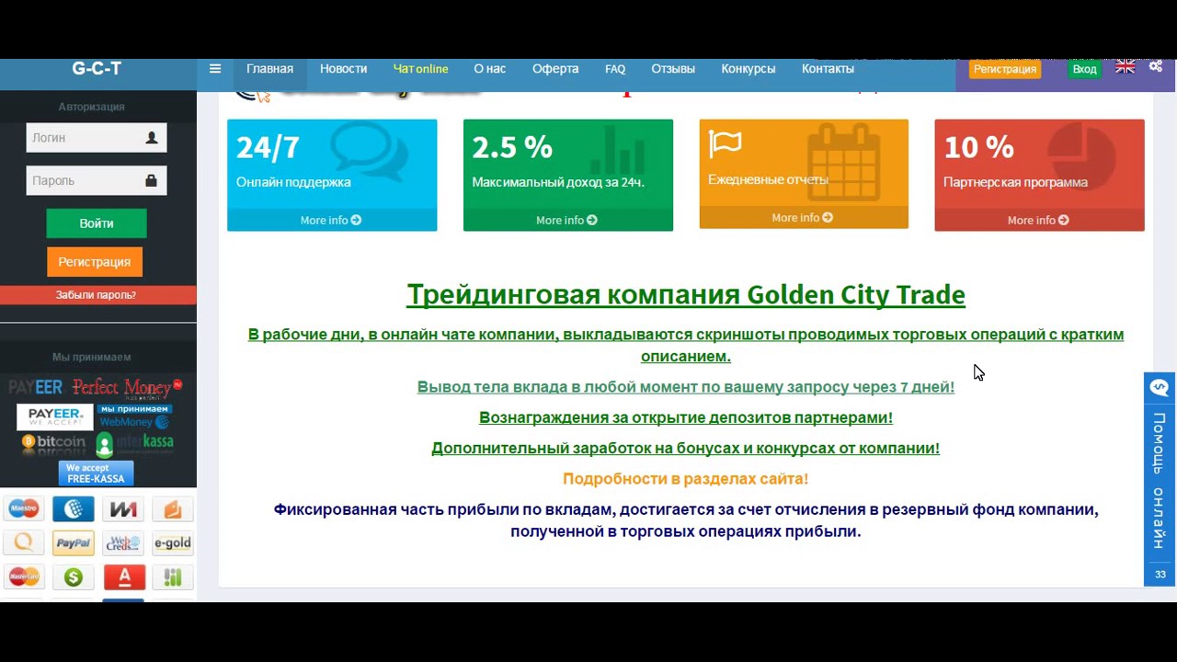Click Дополнительный заработок на бонусах и конкурсах link

point(686,448)
